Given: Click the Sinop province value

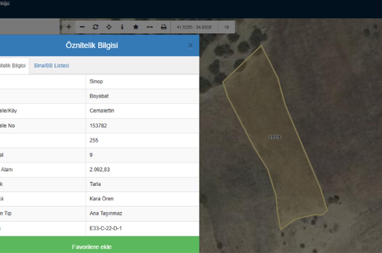Looking at the screenshot, I should (x=96, y=82).
